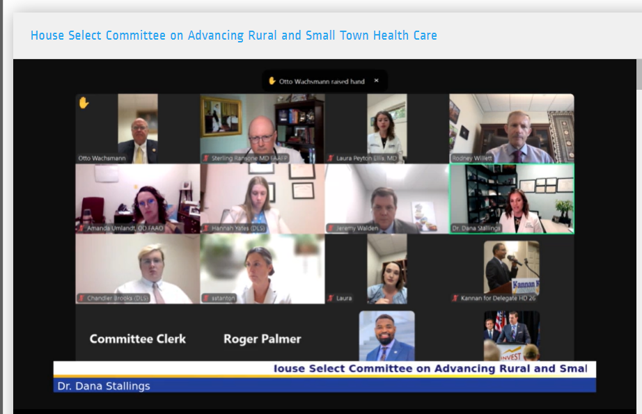Select Amanda Umlandt's video tile
Viewport: 642px width, 414px height.
pyautogui.click(x=138, y=199)
